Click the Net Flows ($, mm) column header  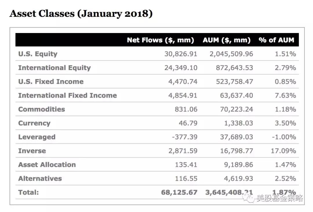click(x=160, y=40)
